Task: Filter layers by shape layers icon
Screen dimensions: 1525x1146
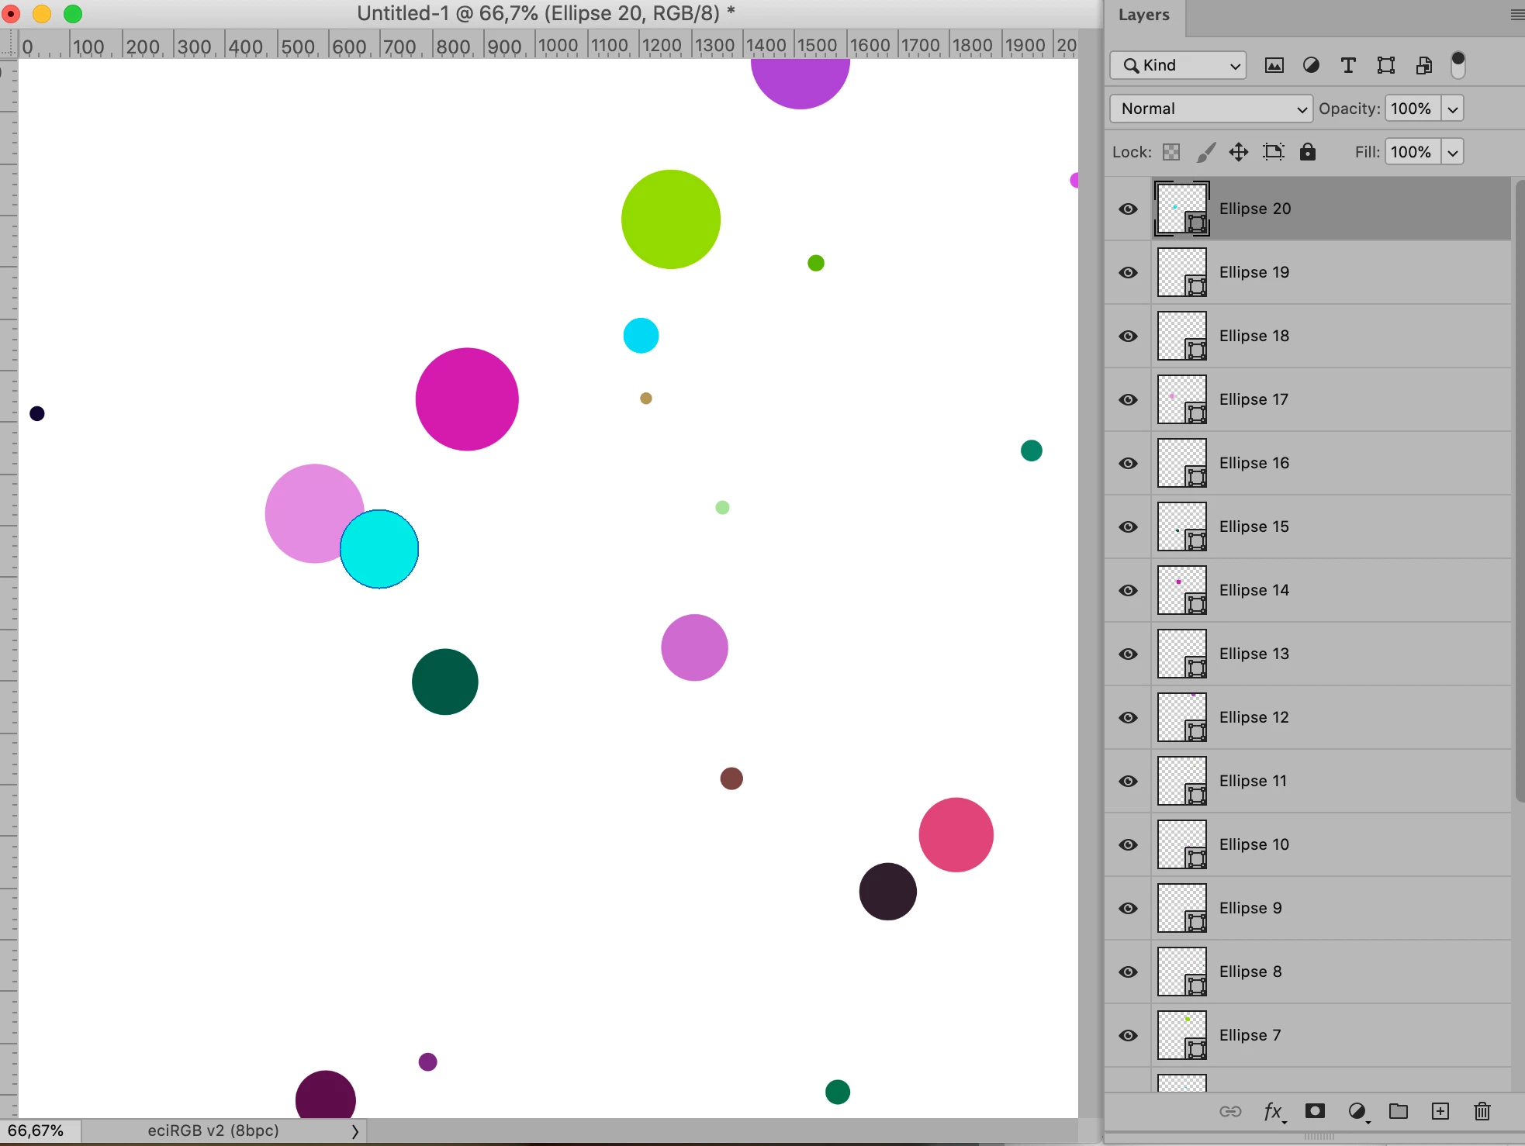Action: pos(1385,65)
